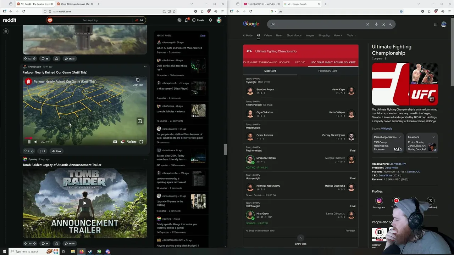Image resolution: width=454 pixels, height=255 pixels.
Task: Open options menu of Parkour post
Action: (145, 67)
